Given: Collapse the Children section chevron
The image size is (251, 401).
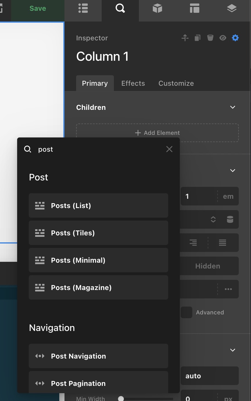Looking at the screenshot, I should pos(232,107).
